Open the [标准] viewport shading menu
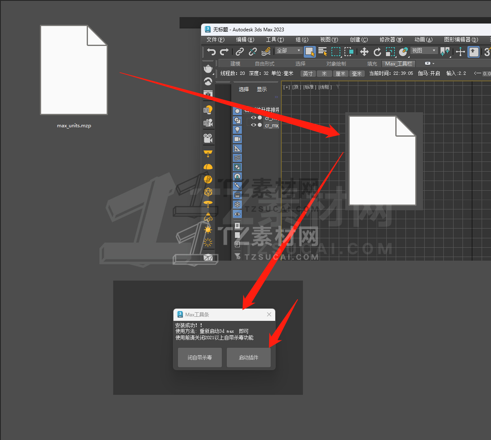The width and height of the screenshot is (491, 440). pos(310,87)
